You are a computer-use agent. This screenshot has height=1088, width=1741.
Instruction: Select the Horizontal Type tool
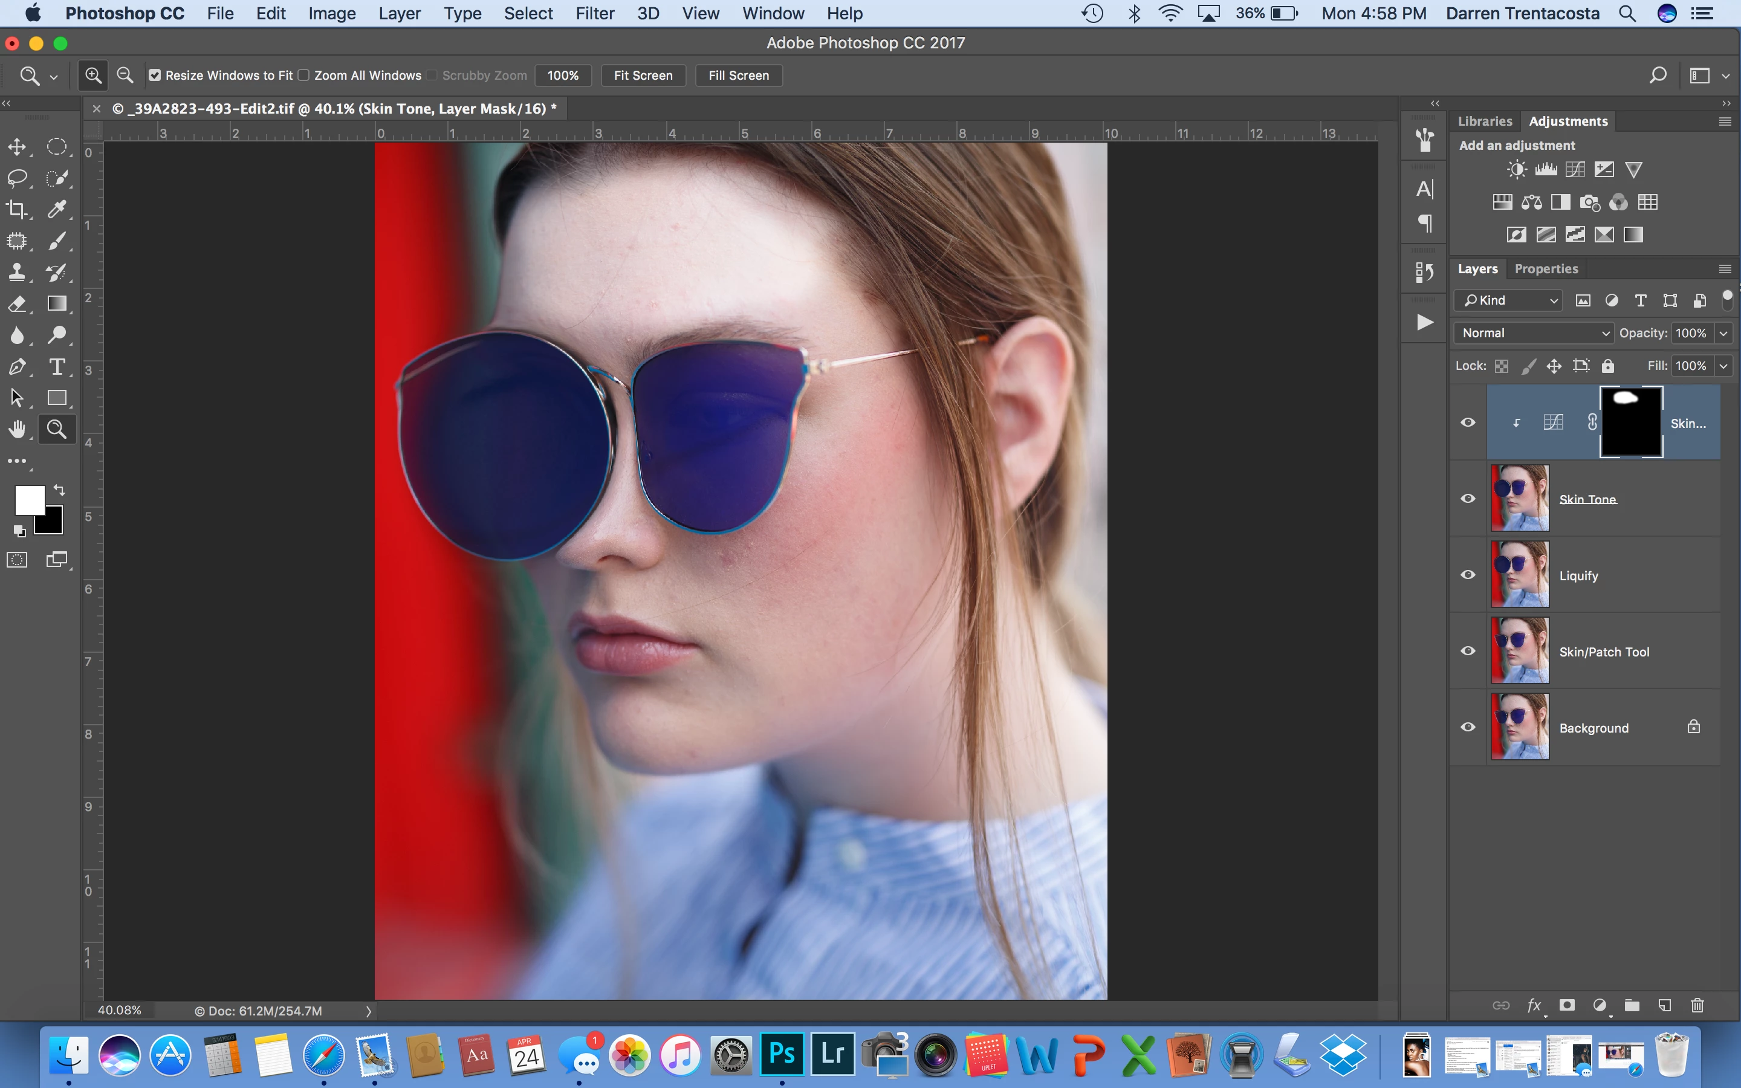coord(57,367)
